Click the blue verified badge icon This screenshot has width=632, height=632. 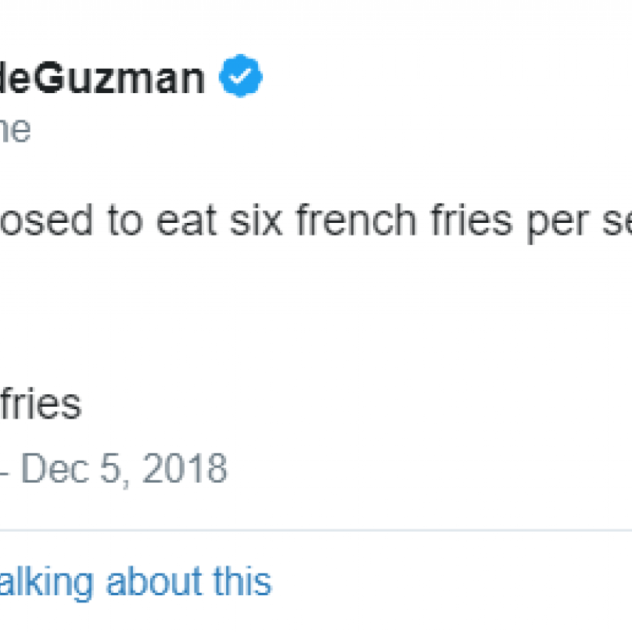point(241,75)
